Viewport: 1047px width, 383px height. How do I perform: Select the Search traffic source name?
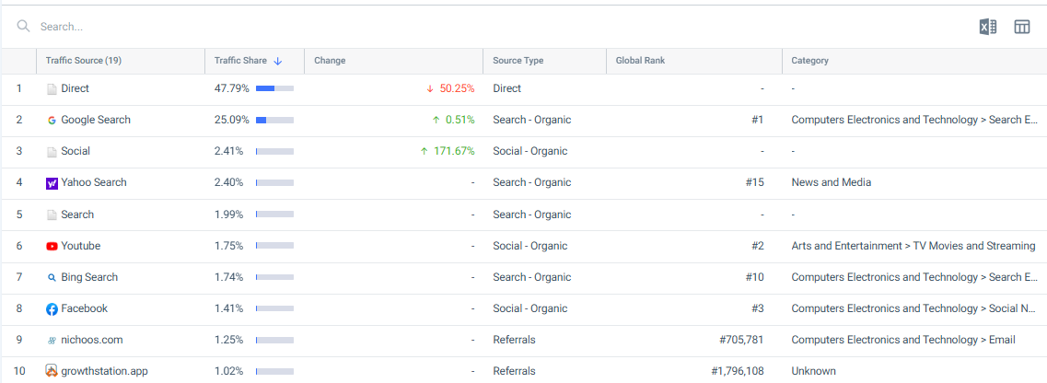pos(77,215)
